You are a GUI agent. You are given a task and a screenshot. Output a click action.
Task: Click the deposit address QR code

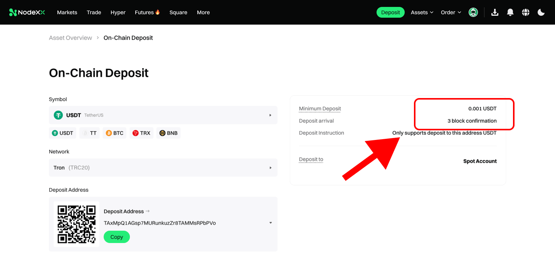76,224
